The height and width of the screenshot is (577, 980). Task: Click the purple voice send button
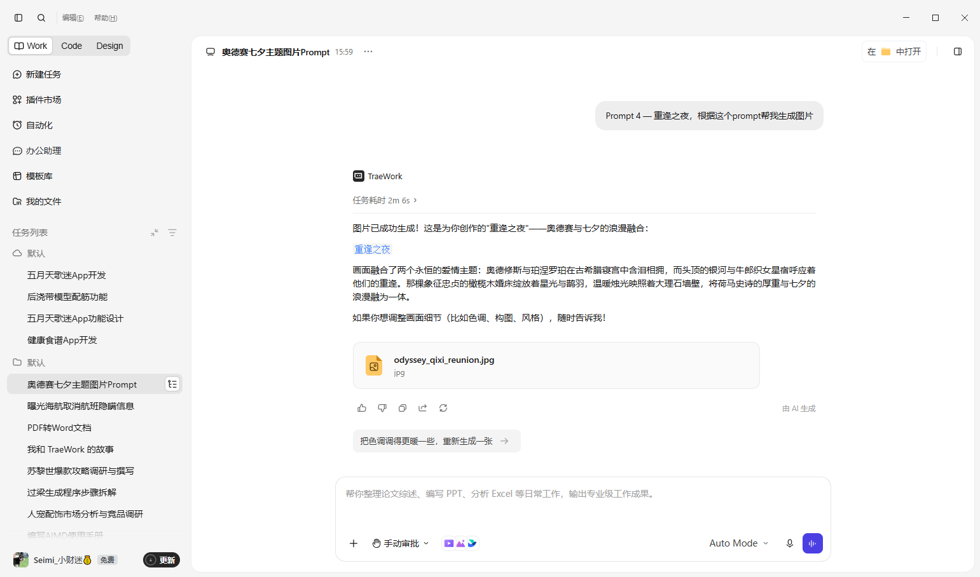coord(813,543)
